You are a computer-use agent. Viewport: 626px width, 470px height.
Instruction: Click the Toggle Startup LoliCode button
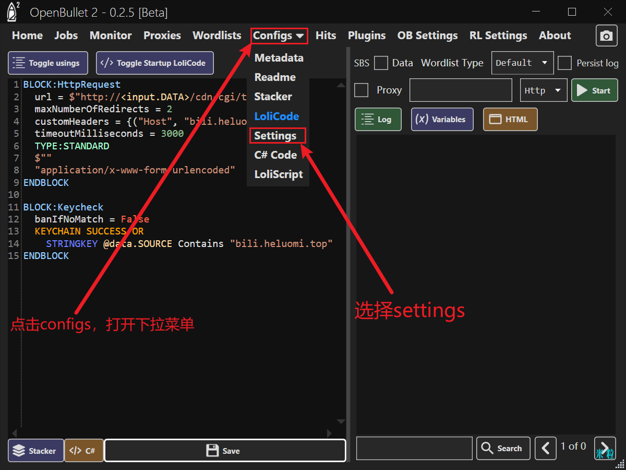154,63
